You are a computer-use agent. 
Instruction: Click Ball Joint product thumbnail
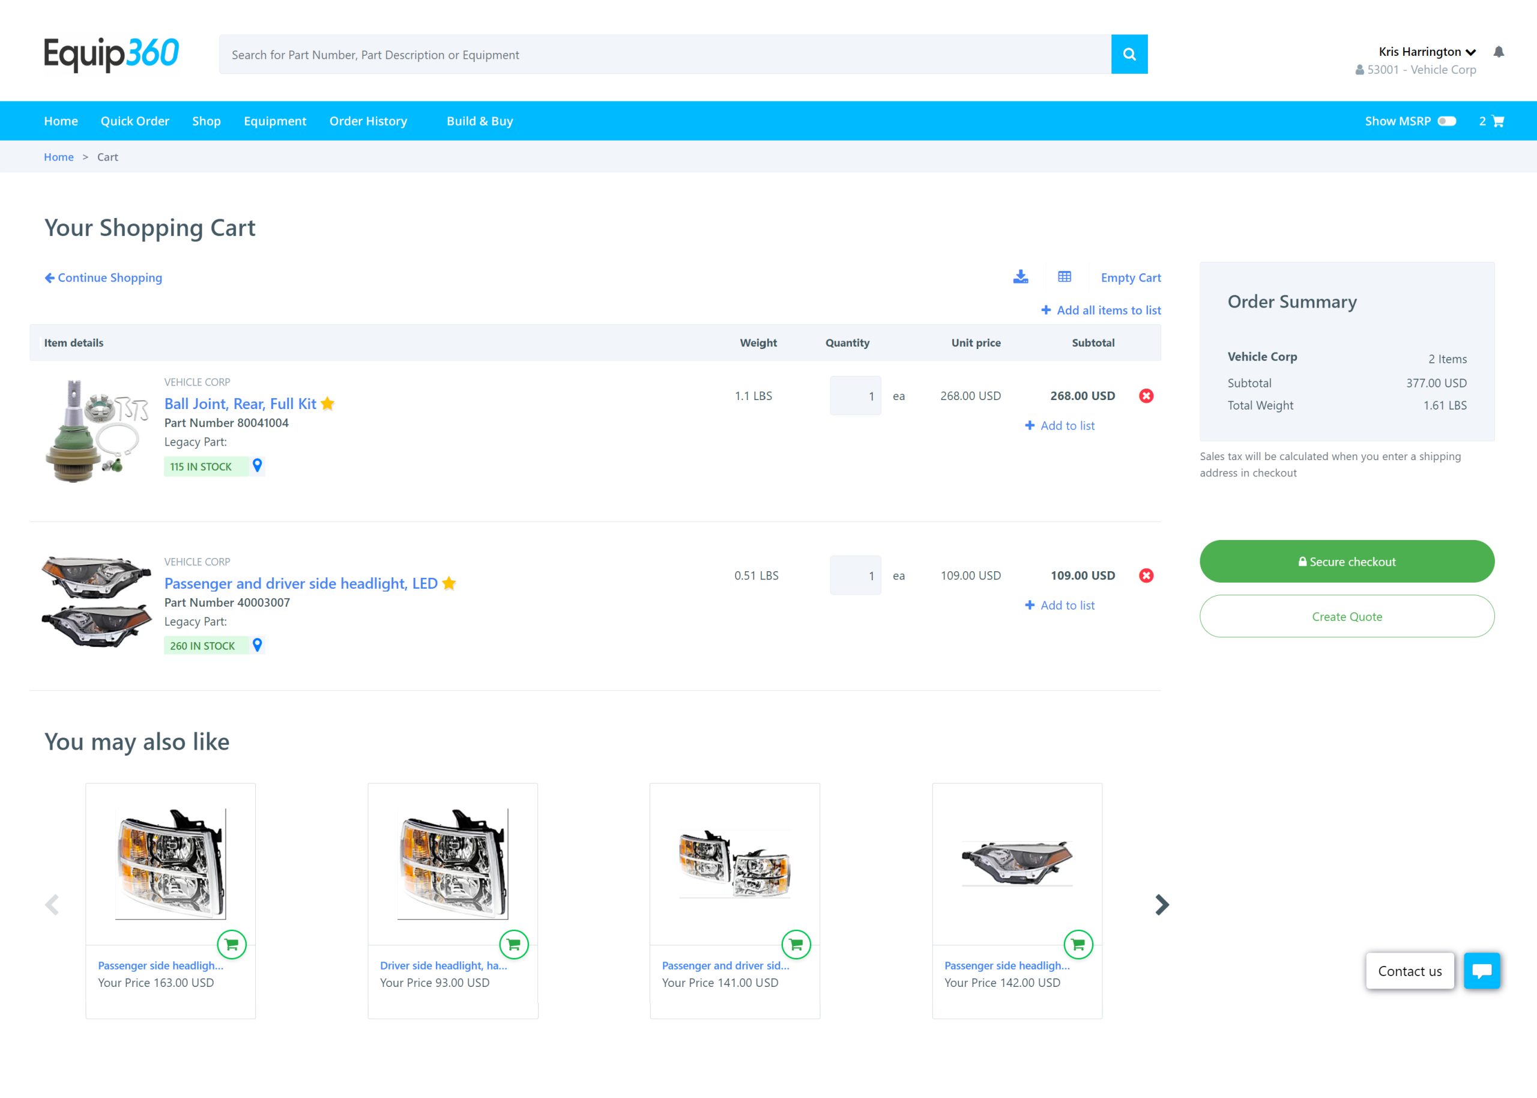tap(96, 431)
